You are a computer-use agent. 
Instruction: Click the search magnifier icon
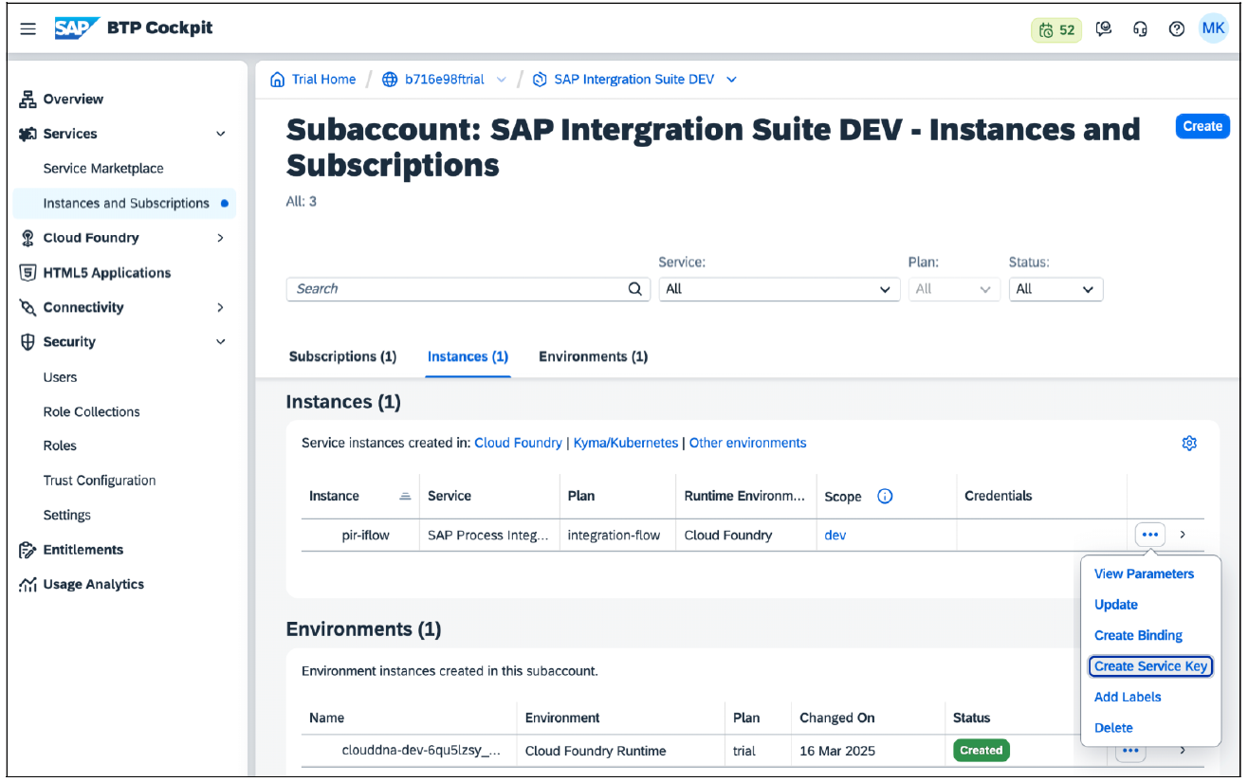tap(635, 289)
